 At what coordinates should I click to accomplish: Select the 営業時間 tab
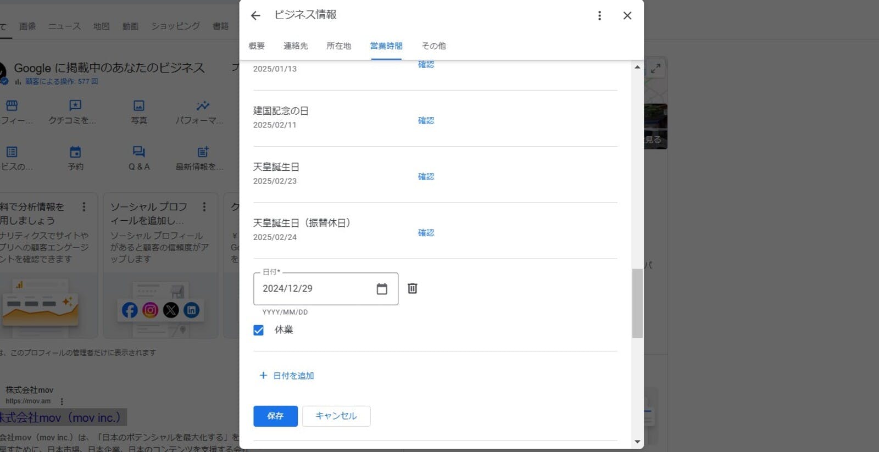tap(386, 46)
